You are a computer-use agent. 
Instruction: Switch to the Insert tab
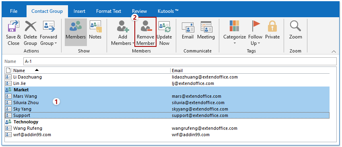coord(79,11)
